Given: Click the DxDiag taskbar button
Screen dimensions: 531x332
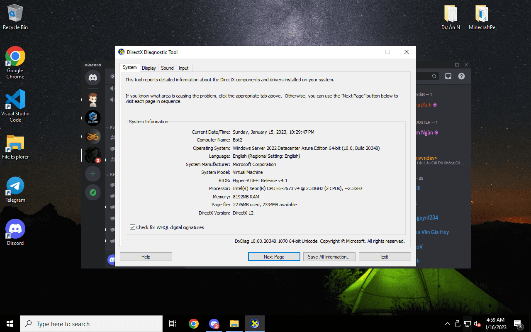Looking at the screenshot, I should click(x=255, y=324).
